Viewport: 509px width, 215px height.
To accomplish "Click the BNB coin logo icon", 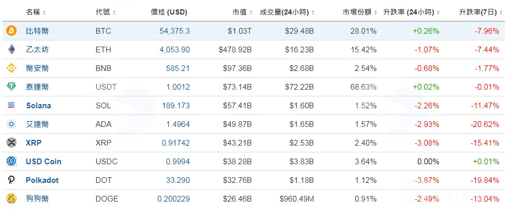I will (x=11, y=68).
